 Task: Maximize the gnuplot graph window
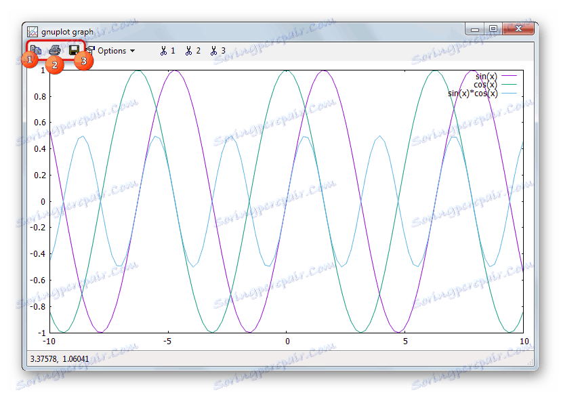click(x=493, y=29)
